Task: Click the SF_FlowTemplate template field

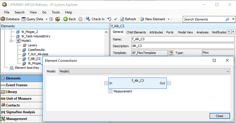Action: [x=149, y=53]
